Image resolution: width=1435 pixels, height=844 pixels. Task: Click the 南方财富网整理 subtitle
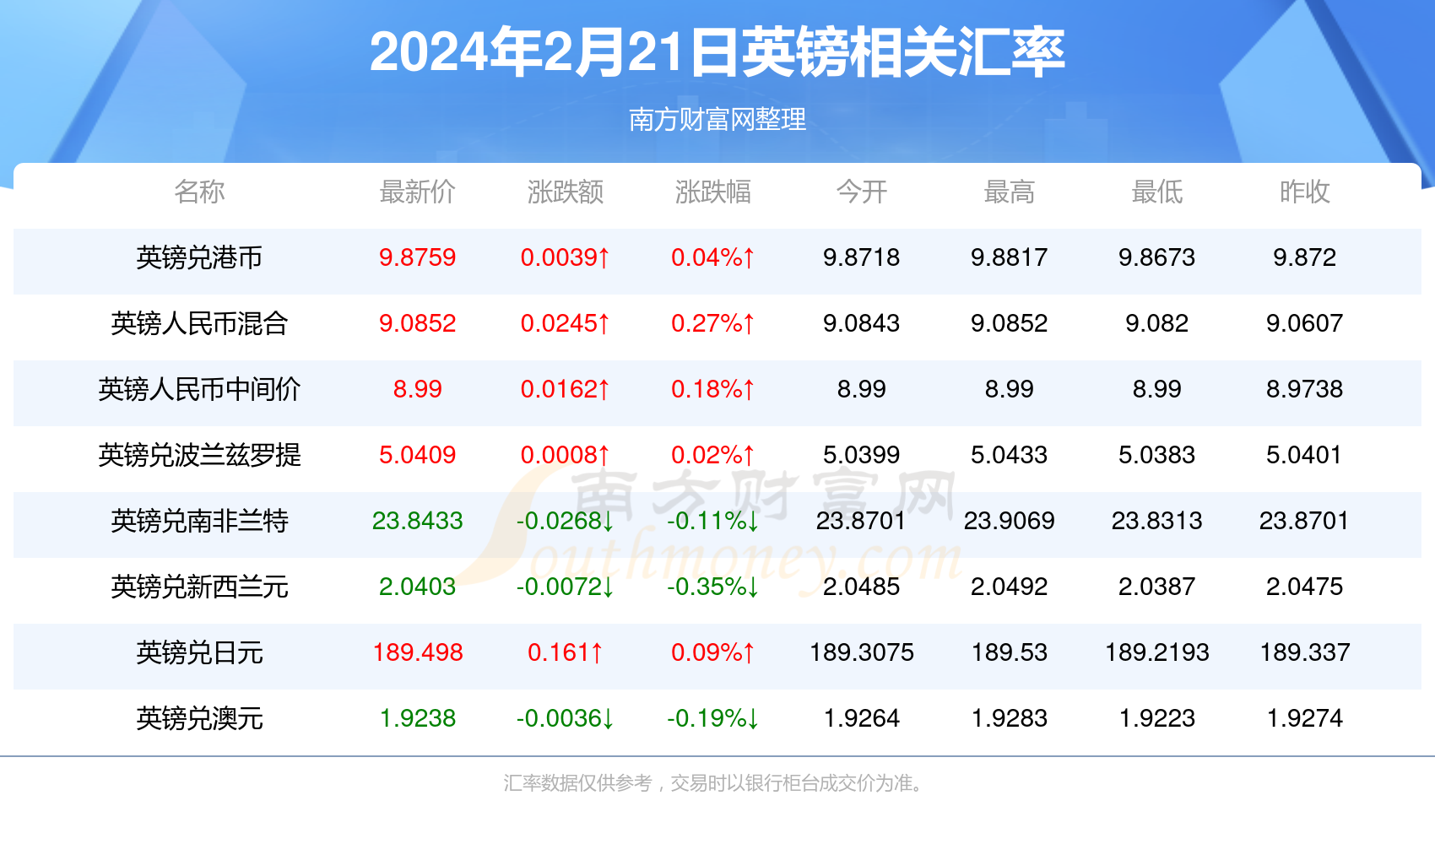[x=717, y=119]
